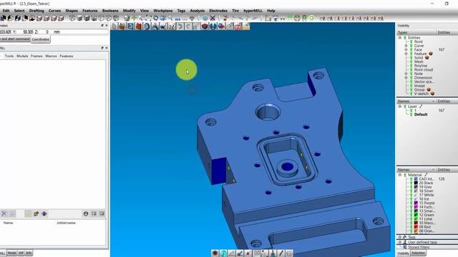Click the 14 Fuchsia color swatch
Image resolution: width=458 pixels, height=257 pixels.
click(416, 207)
